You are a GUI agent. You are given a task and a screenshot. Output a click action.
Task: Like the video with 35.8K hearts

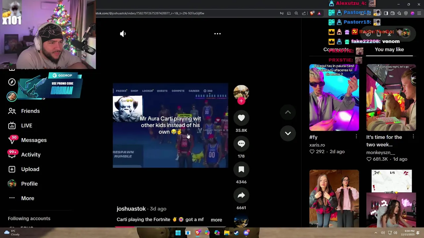pos(241,118)
